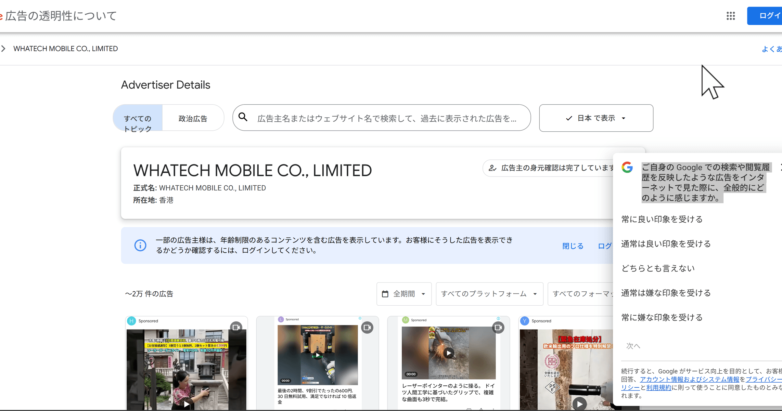Click the L avatar on second ad
Viewport: 782px width, 411px height.
[281, 319]
